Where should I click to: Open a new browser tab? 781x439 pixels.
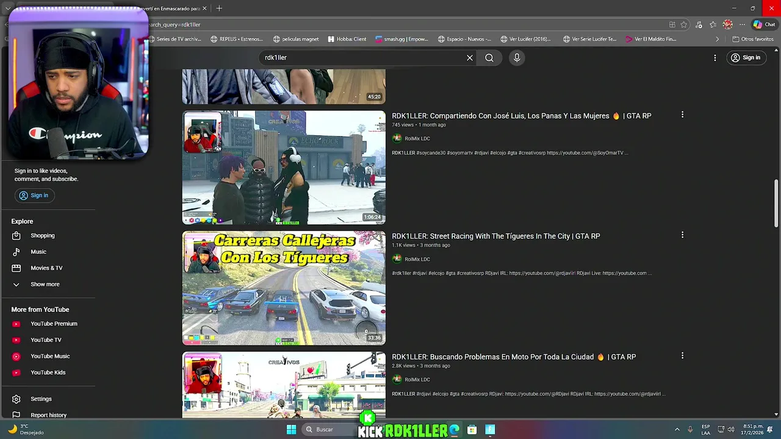pos(219,9)
